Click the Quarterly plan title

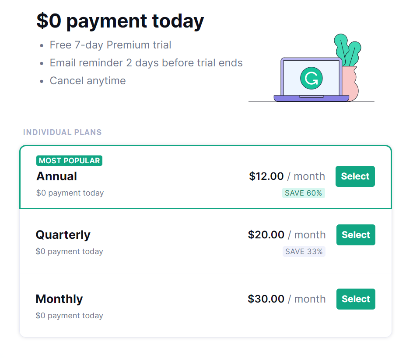(63, 235)
